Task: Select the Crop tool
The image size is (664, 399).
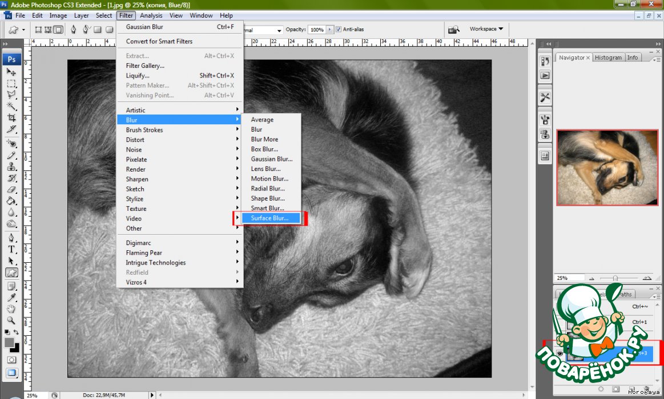Action: [x=11, y=117]
